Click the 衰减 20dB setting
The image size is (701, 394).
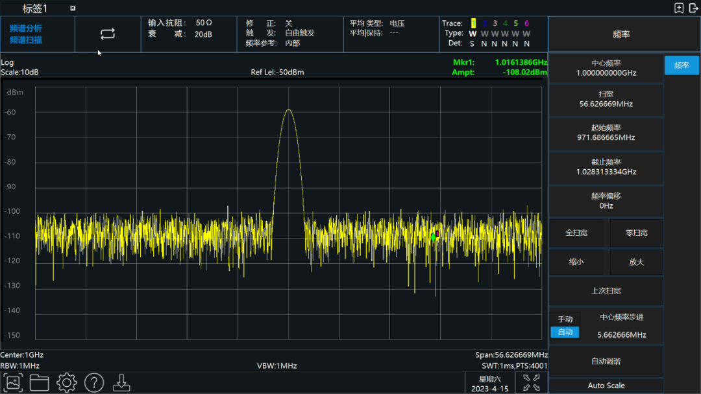click(180, 34)
